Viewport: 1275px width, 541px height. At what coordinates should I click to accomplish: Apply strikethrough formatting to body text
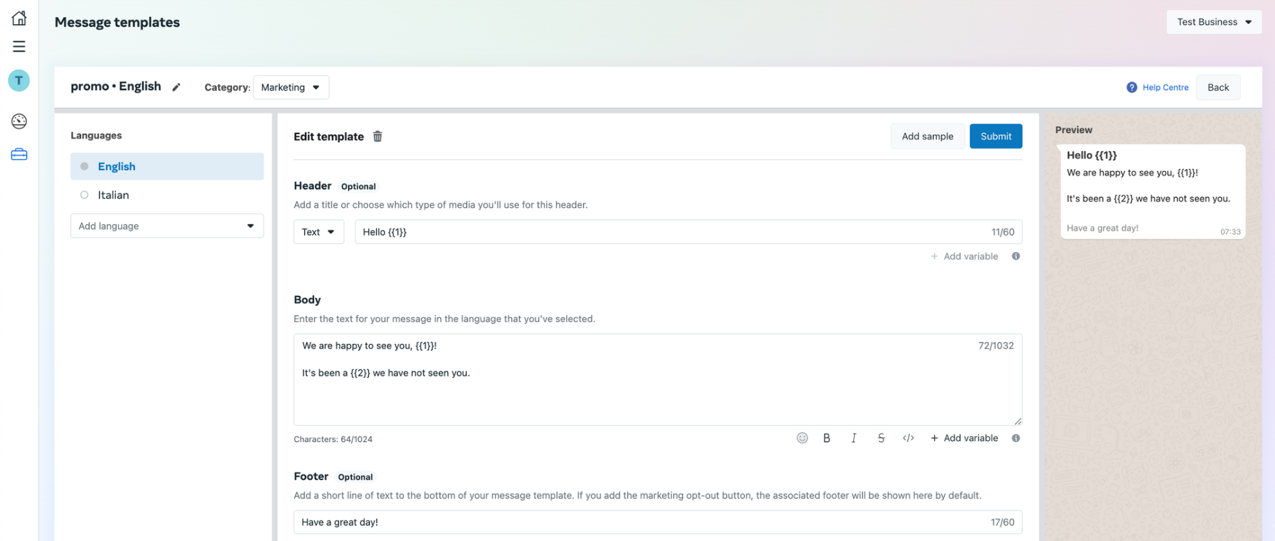[881, 438]
